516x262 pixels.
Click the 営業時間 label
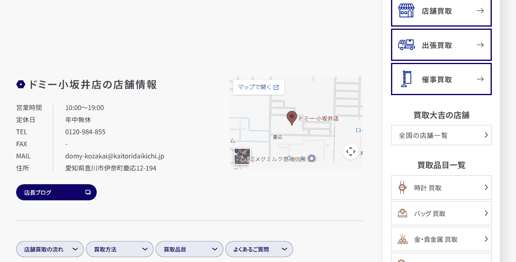tap(29, 108)
